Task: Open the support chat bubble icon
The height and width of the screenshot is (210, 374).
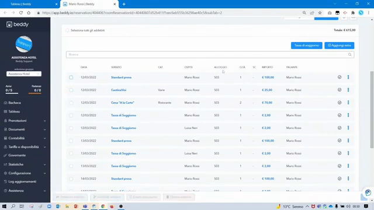Action: (368, 192)
